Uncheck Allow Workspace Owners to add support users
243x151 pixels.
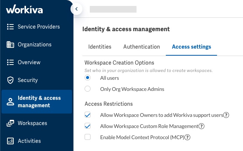pyautogui.click(x=88, y=115)
